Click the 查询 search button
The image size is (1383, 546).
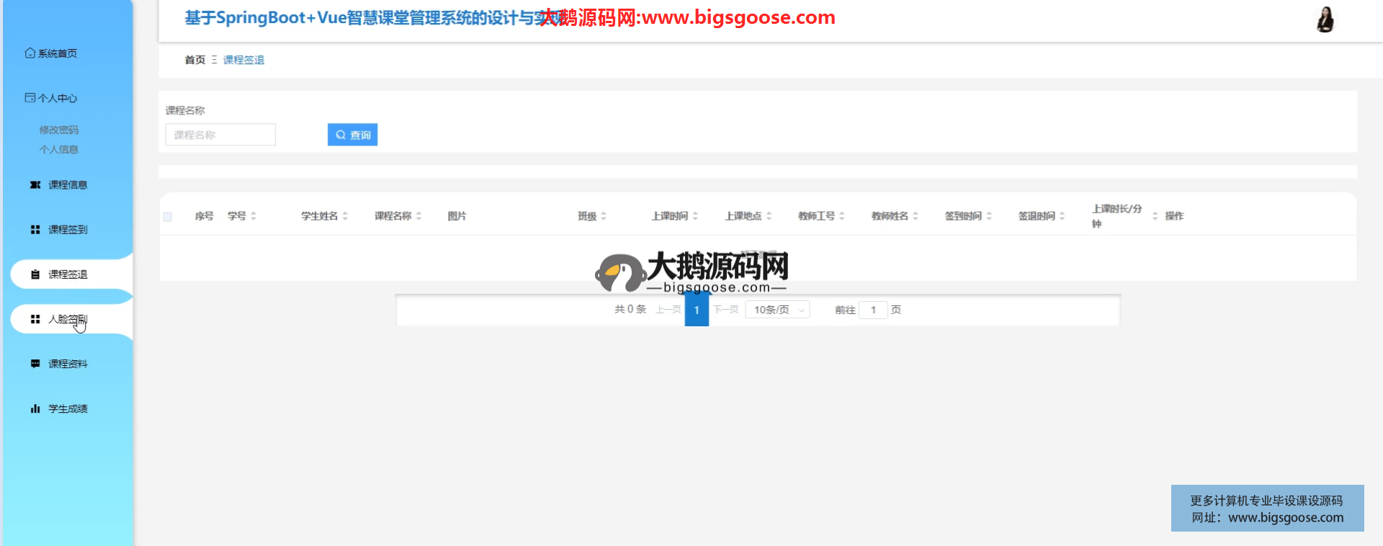click(352, 135)
